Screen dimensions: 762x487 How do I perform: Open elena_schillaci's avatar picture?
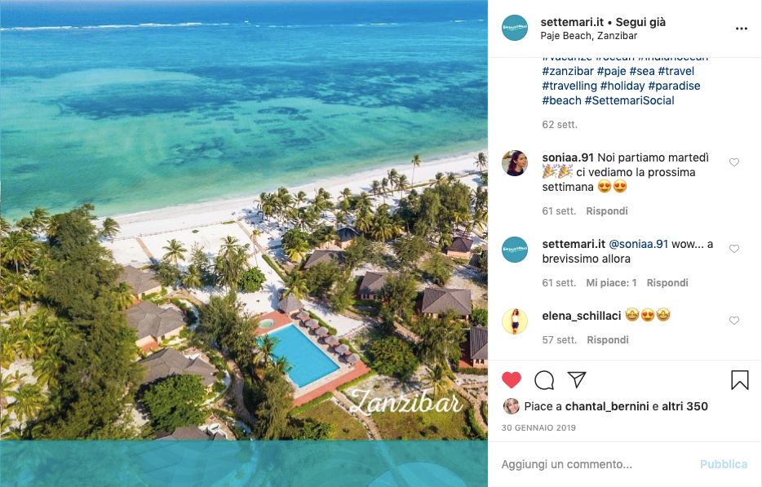coord(515,321)
